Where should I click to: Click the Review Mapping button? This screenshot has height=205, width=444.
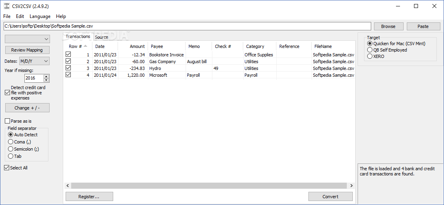point(27,50)
